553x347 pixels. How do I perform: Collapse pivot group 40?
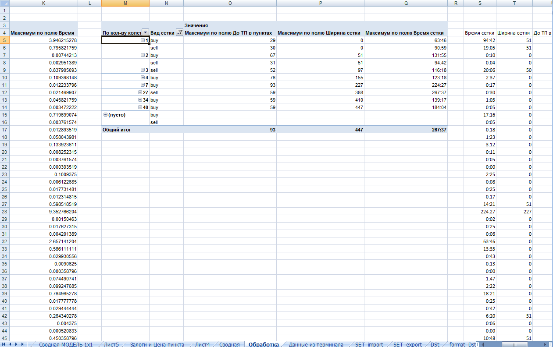[x=140, y=107]
